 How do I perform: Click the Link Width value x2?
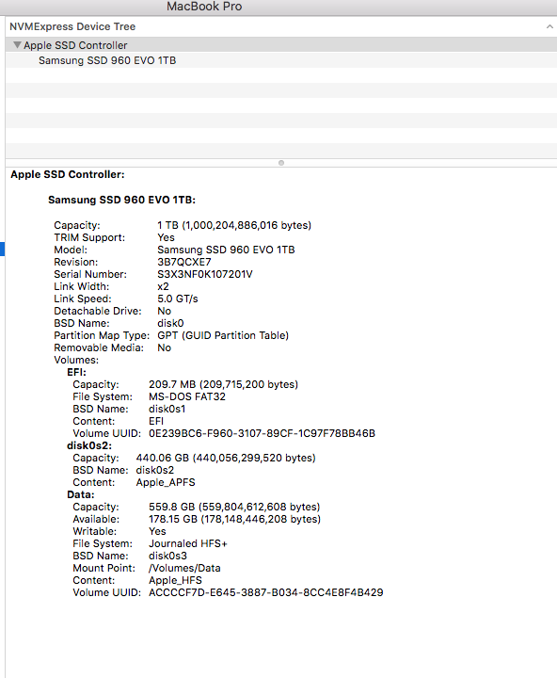point(164,286)
